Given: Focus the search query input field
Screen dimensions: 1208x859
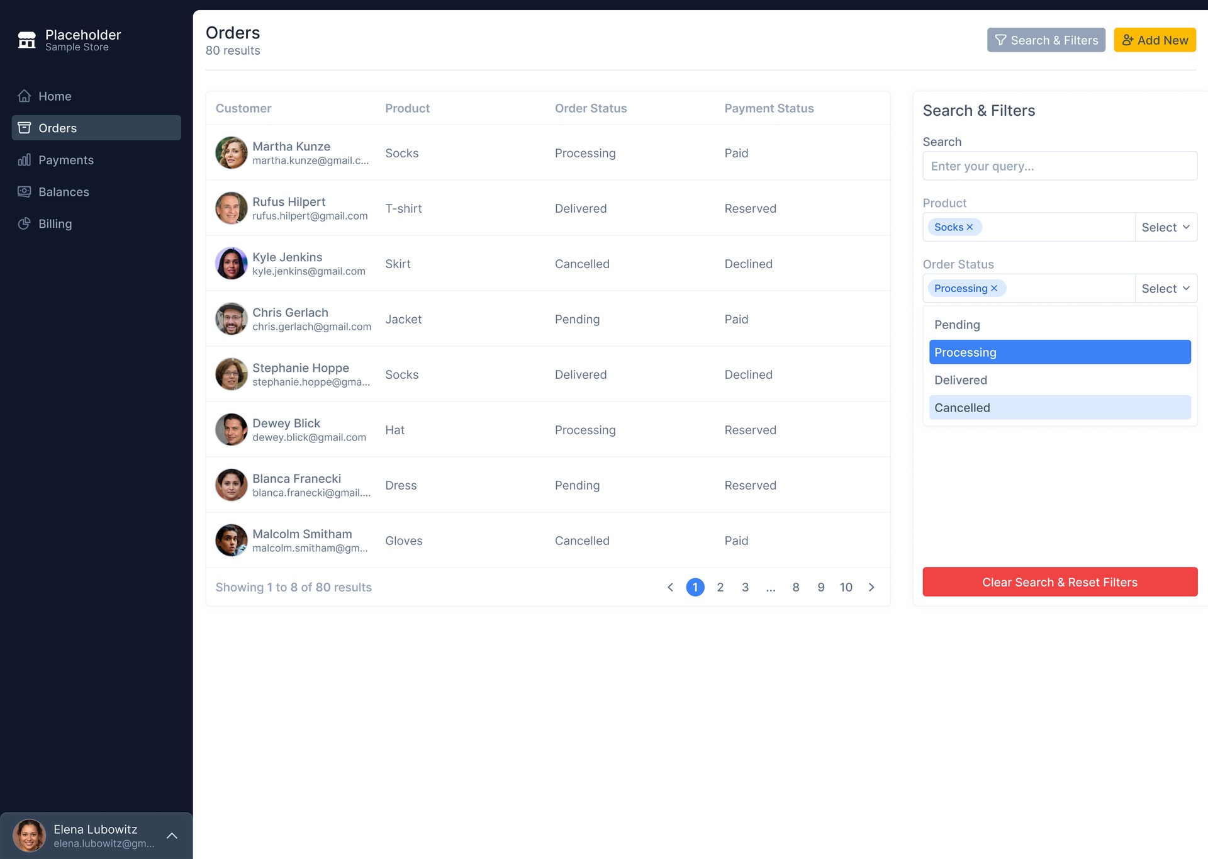Looking at the screenshot, I should coord(1060,166).
